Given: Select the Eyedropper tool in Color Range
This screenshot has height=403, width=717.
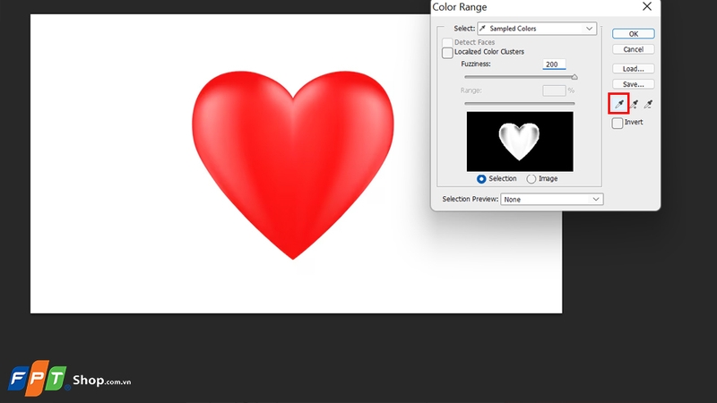Looking at the screenshot, I should tap(618, 104).
